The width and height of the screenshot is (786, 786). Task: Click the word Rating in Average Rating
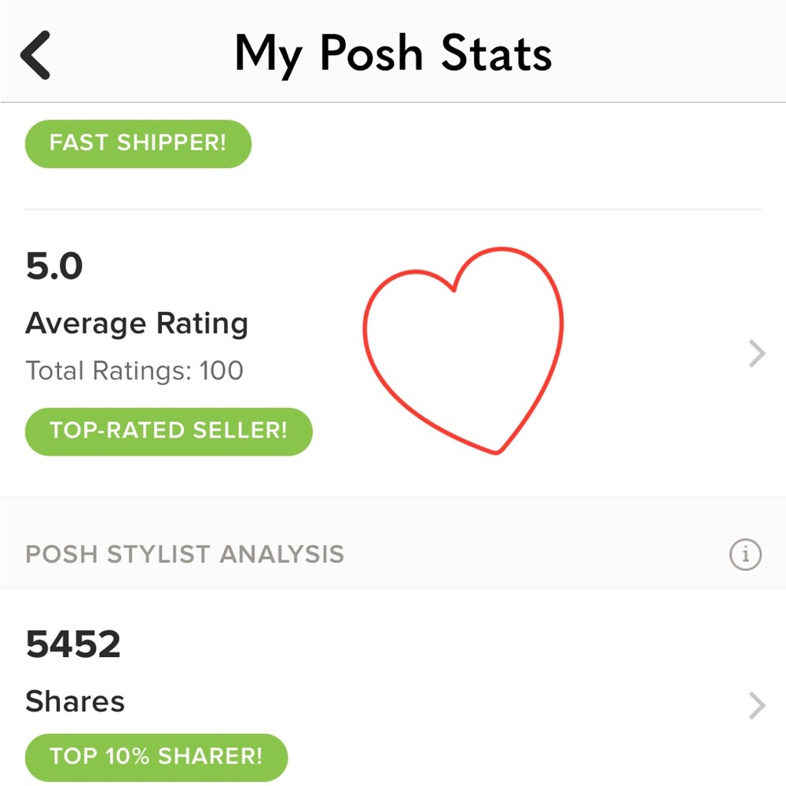202,323
